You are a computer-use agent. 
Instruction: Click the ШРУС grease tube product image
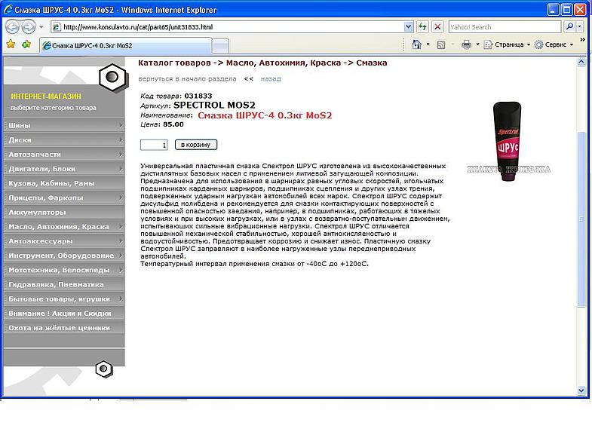coord(507,140)
